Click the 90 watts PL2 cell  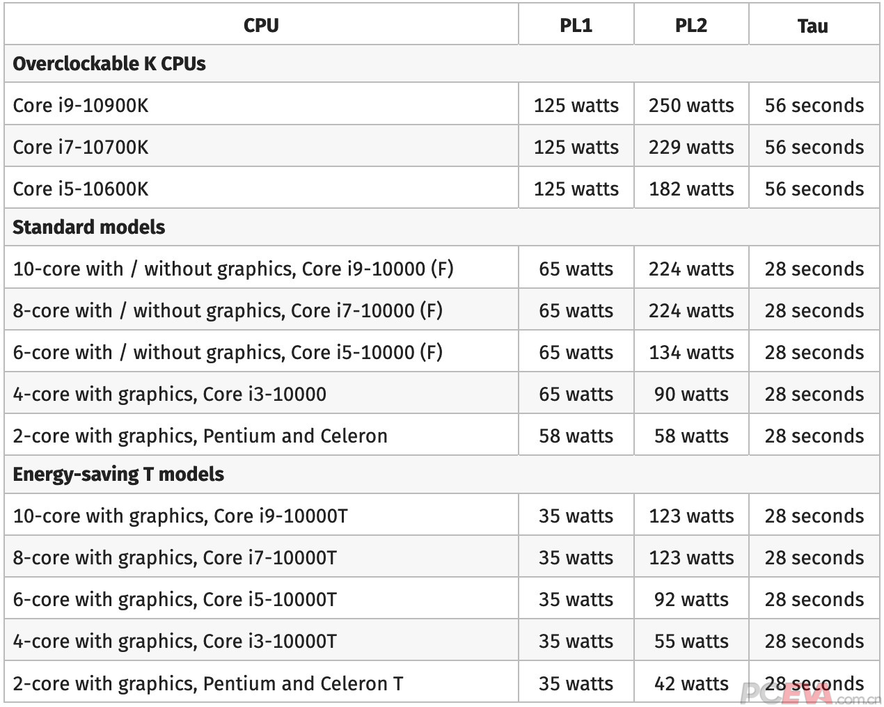coord(691,395)
